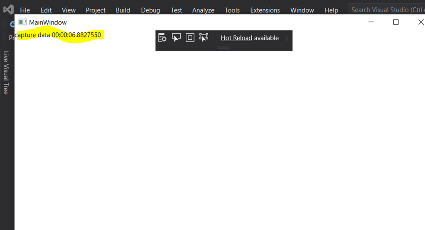Viewport: 425px width, 230px height.
Task: Toggle Display Layout Adorners icon
Action: pyautogui.click(x=190, y=38)
